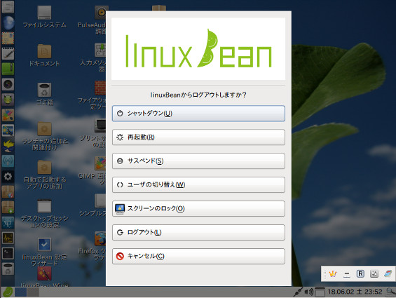Select the ゴミ箱 trash desktop icon
Screen dimensions: 396x298
(x=44, y=94)
